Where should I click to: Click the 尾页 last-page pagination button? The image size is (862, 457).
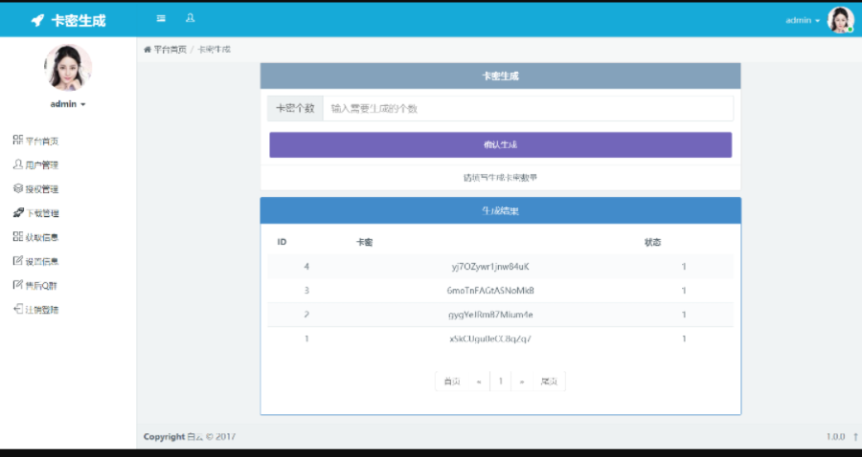point(549,381)
